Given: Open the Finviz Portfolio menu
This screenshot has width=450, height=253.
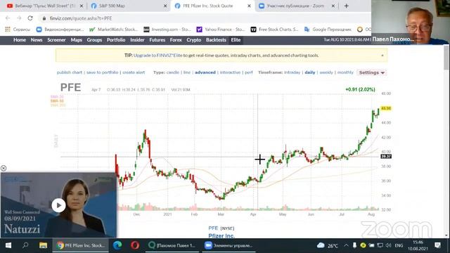Looking at the screenshot, I should 116,40.
